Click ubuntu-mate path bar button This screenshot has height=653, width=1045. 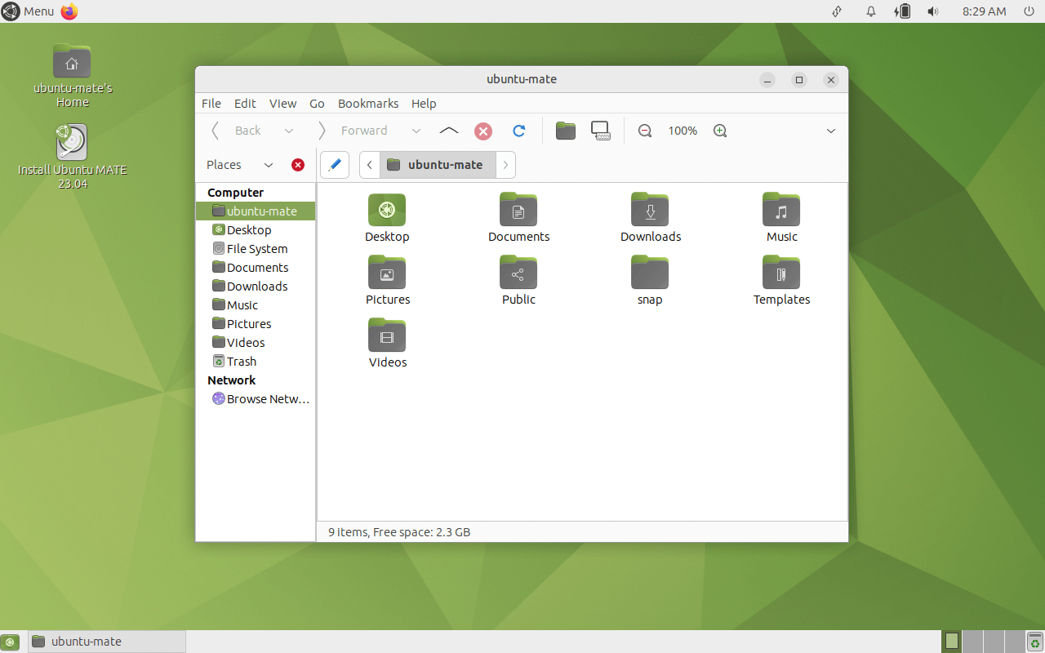click(x=438, y=165)
